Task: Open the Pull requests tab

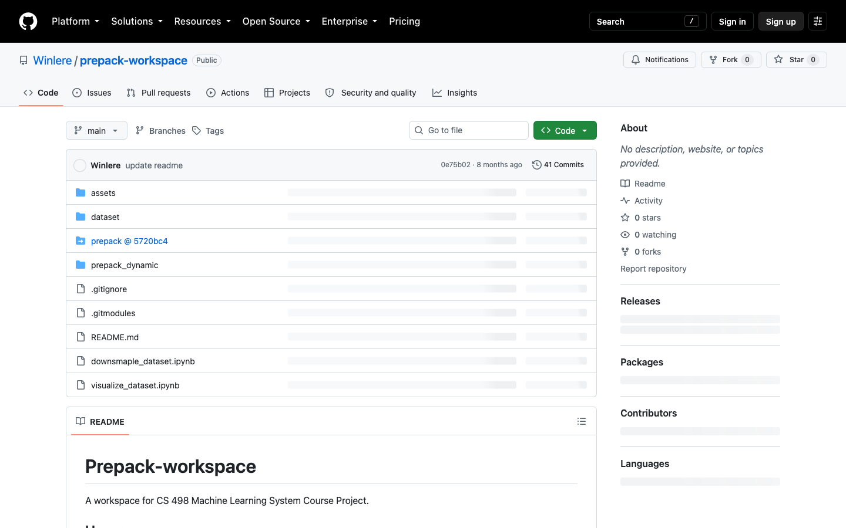Action: [159, 93]
